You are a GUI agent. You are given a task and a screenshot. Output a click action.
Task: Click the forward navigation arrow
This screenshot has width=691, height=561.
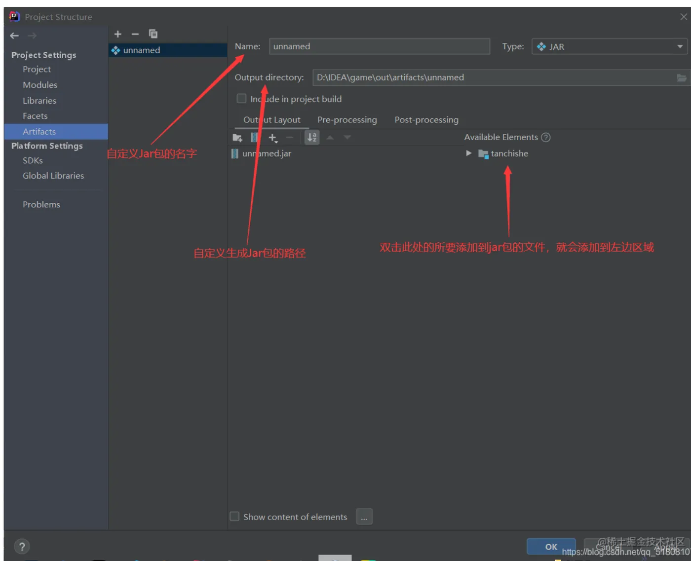(x=32, y=36)
